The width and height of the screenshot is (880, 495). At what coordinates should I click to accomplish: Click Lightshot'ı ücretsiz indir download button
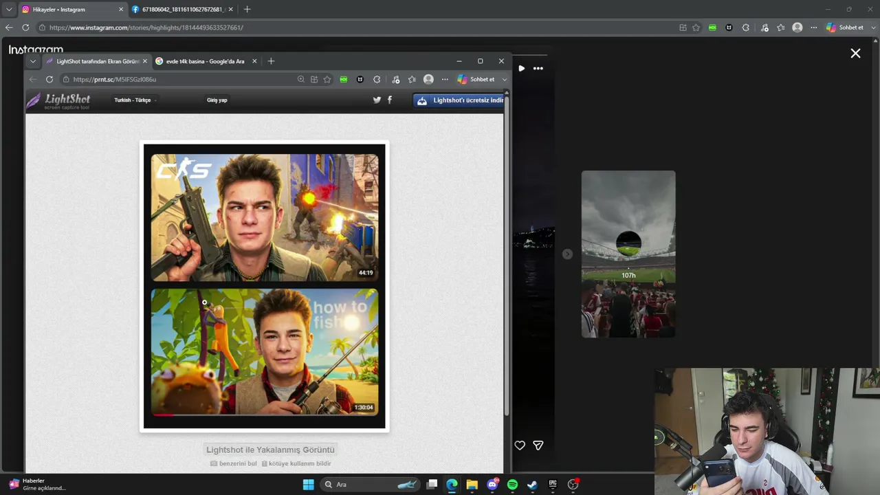coord(459,100)
